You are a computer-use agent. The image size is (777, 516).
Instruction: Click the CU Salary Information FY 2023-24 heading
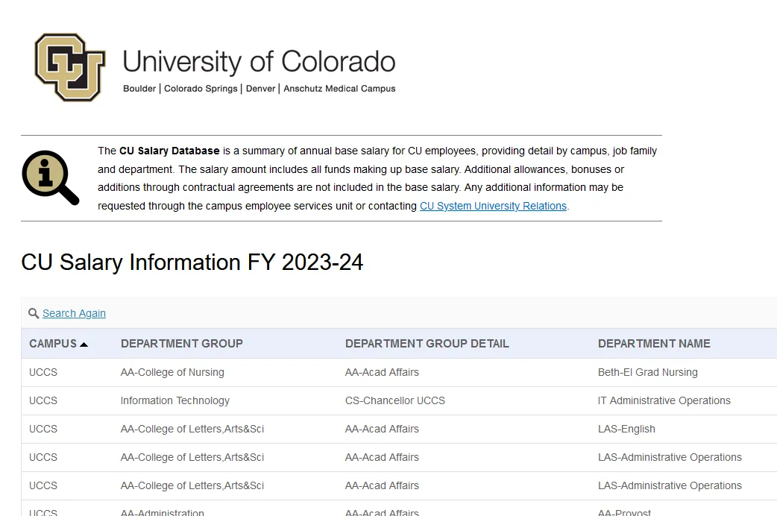tap(192, 262)
